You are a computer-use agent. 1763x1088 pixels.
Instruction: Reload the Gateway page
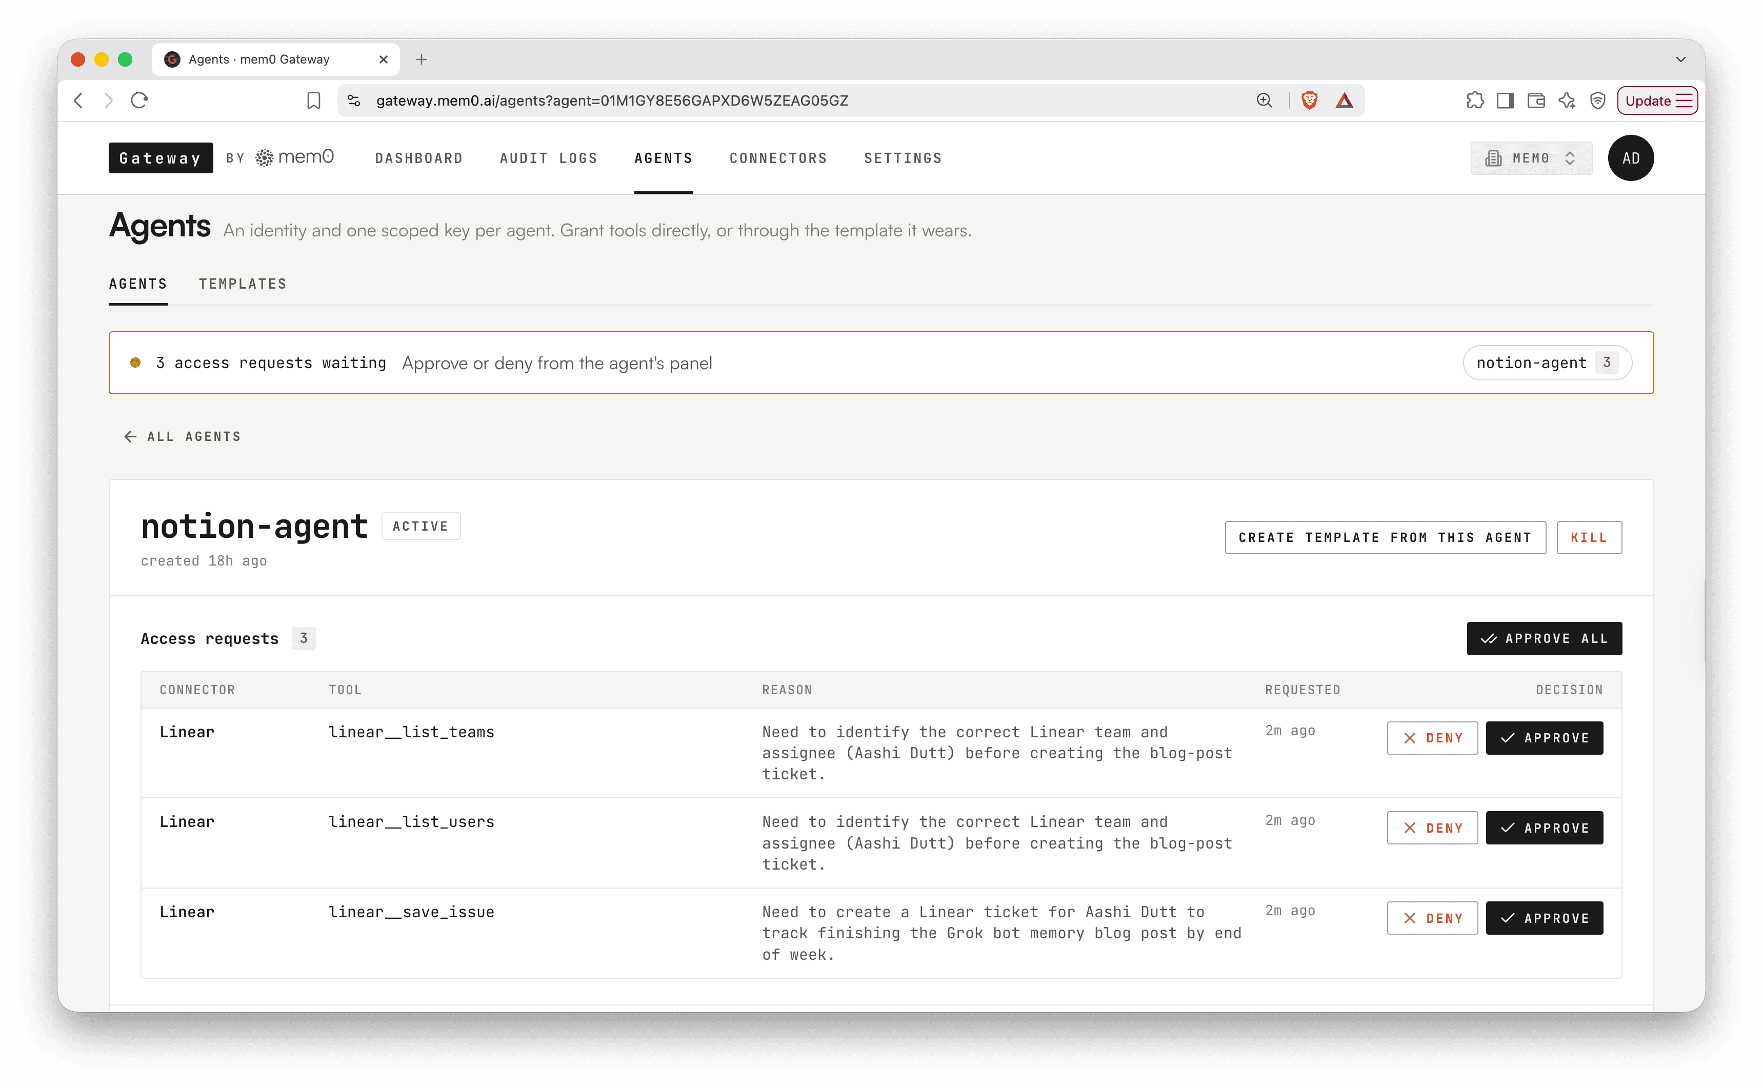139,100
